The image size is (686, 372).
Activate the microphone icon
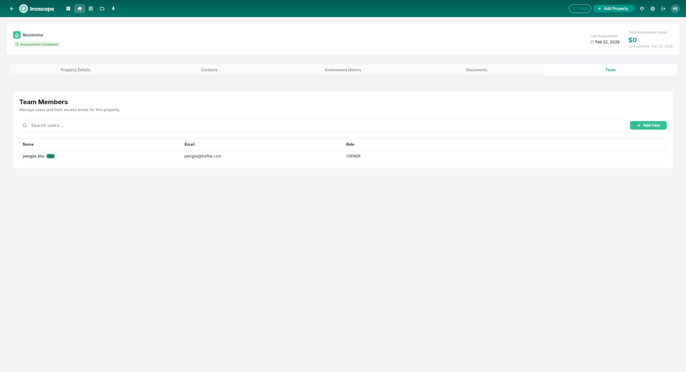point(113,8)
